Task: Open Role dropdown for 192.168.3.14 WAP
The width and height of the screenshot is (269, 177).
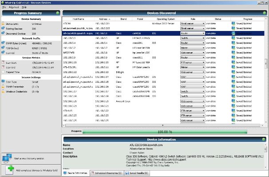Action: pos(193,77)
